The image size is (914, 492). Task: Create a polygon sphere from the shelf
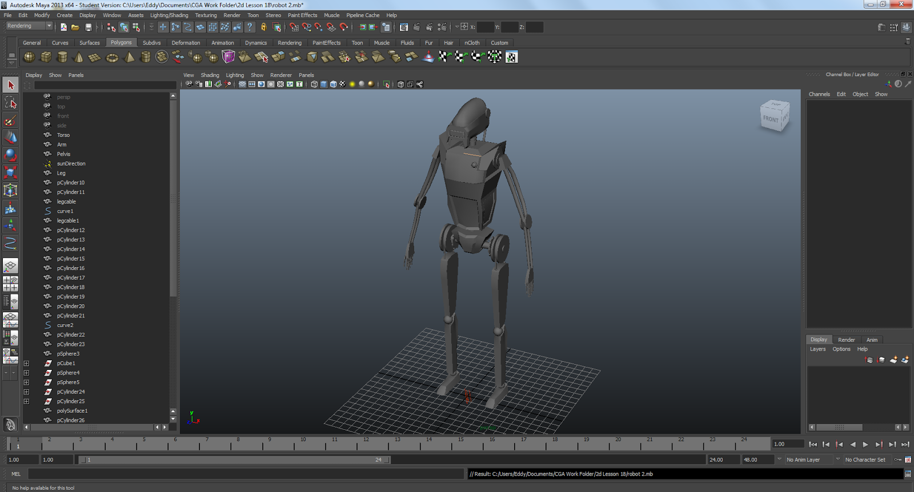pos(29,57)
